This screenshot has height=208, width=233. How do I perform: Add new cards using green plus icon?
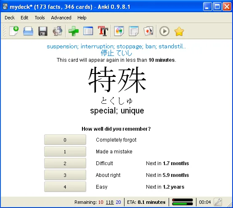pos(74,31)
